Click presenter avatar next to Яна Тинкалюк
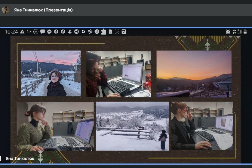 6,10
